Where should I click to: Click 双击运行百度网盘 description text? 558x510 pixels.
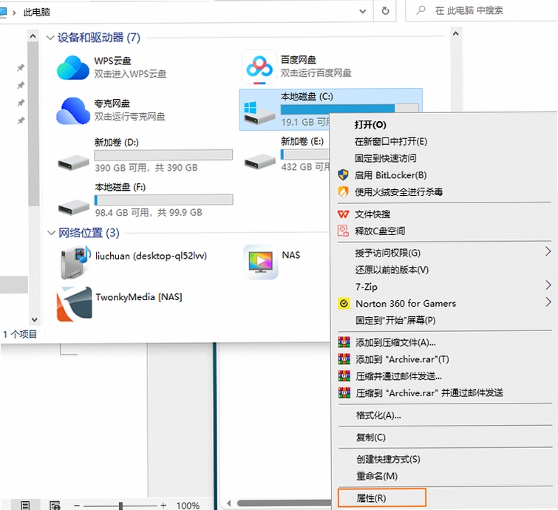[316, 72]
